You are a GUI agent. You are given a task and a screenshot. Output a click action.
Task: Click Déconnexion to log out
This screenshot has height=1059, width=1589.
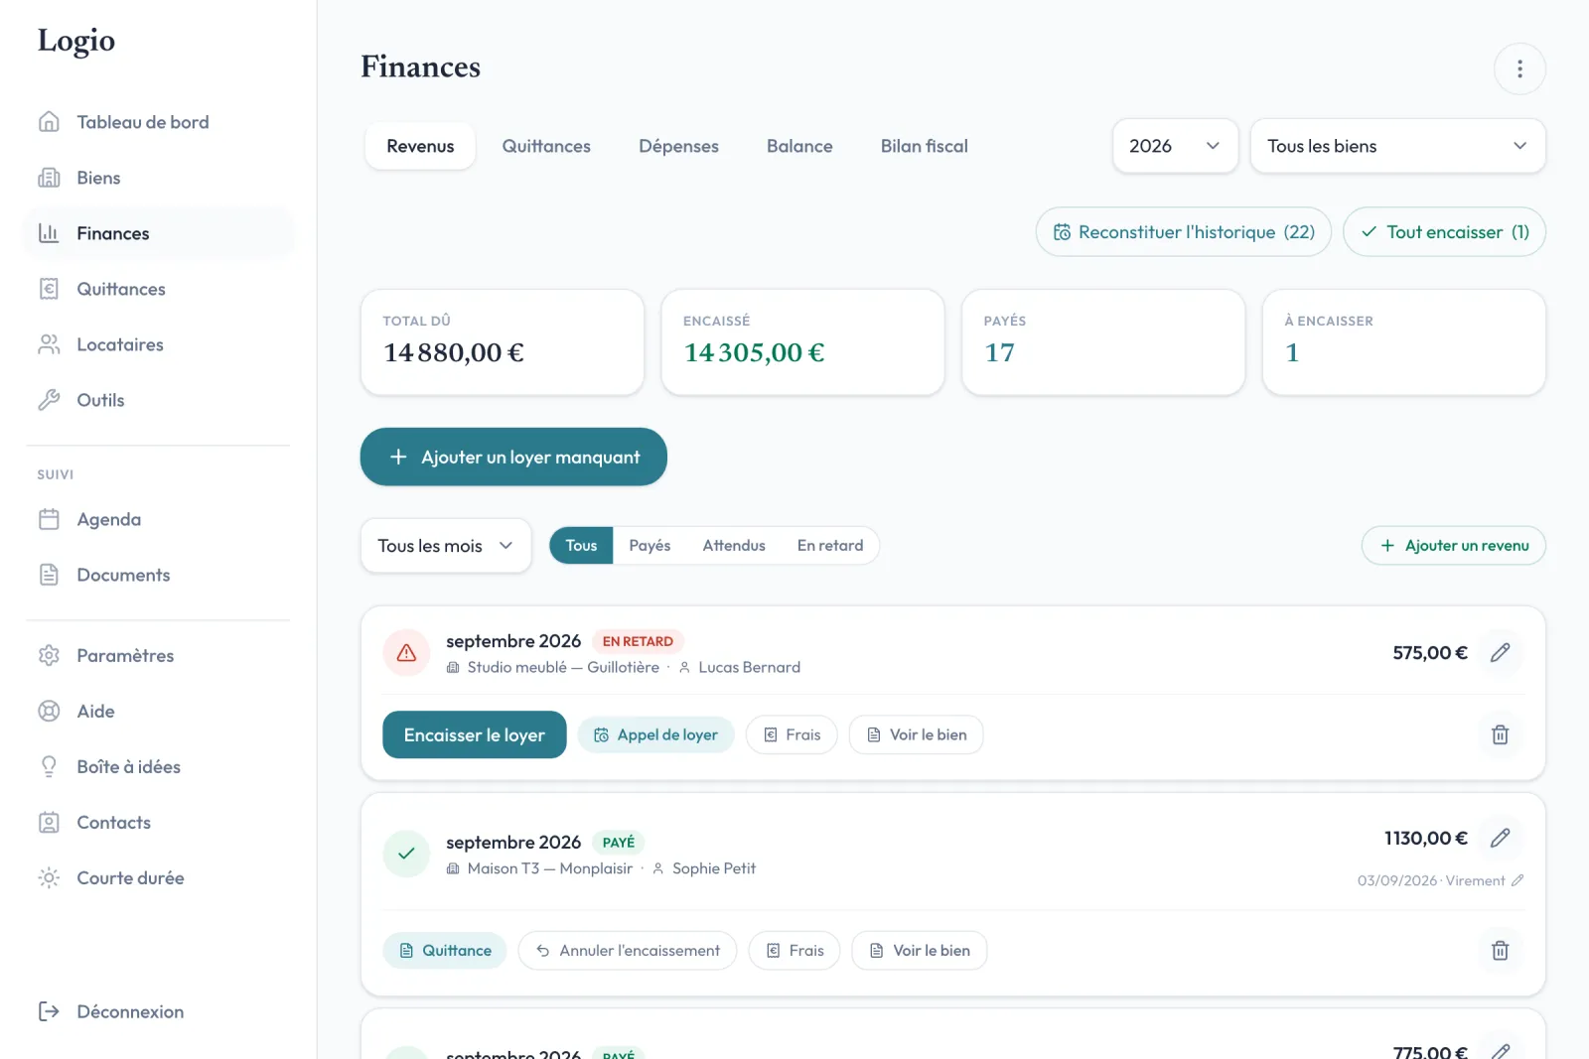(x=159, y=1011)
